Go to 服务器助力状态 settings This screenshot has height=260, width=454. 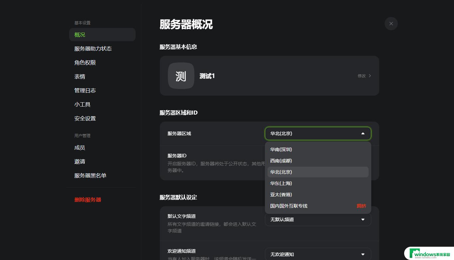coord(102,48)
